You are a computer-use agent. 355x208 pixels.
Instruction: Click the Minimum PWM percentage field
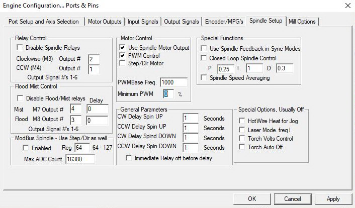pos(168,94)
